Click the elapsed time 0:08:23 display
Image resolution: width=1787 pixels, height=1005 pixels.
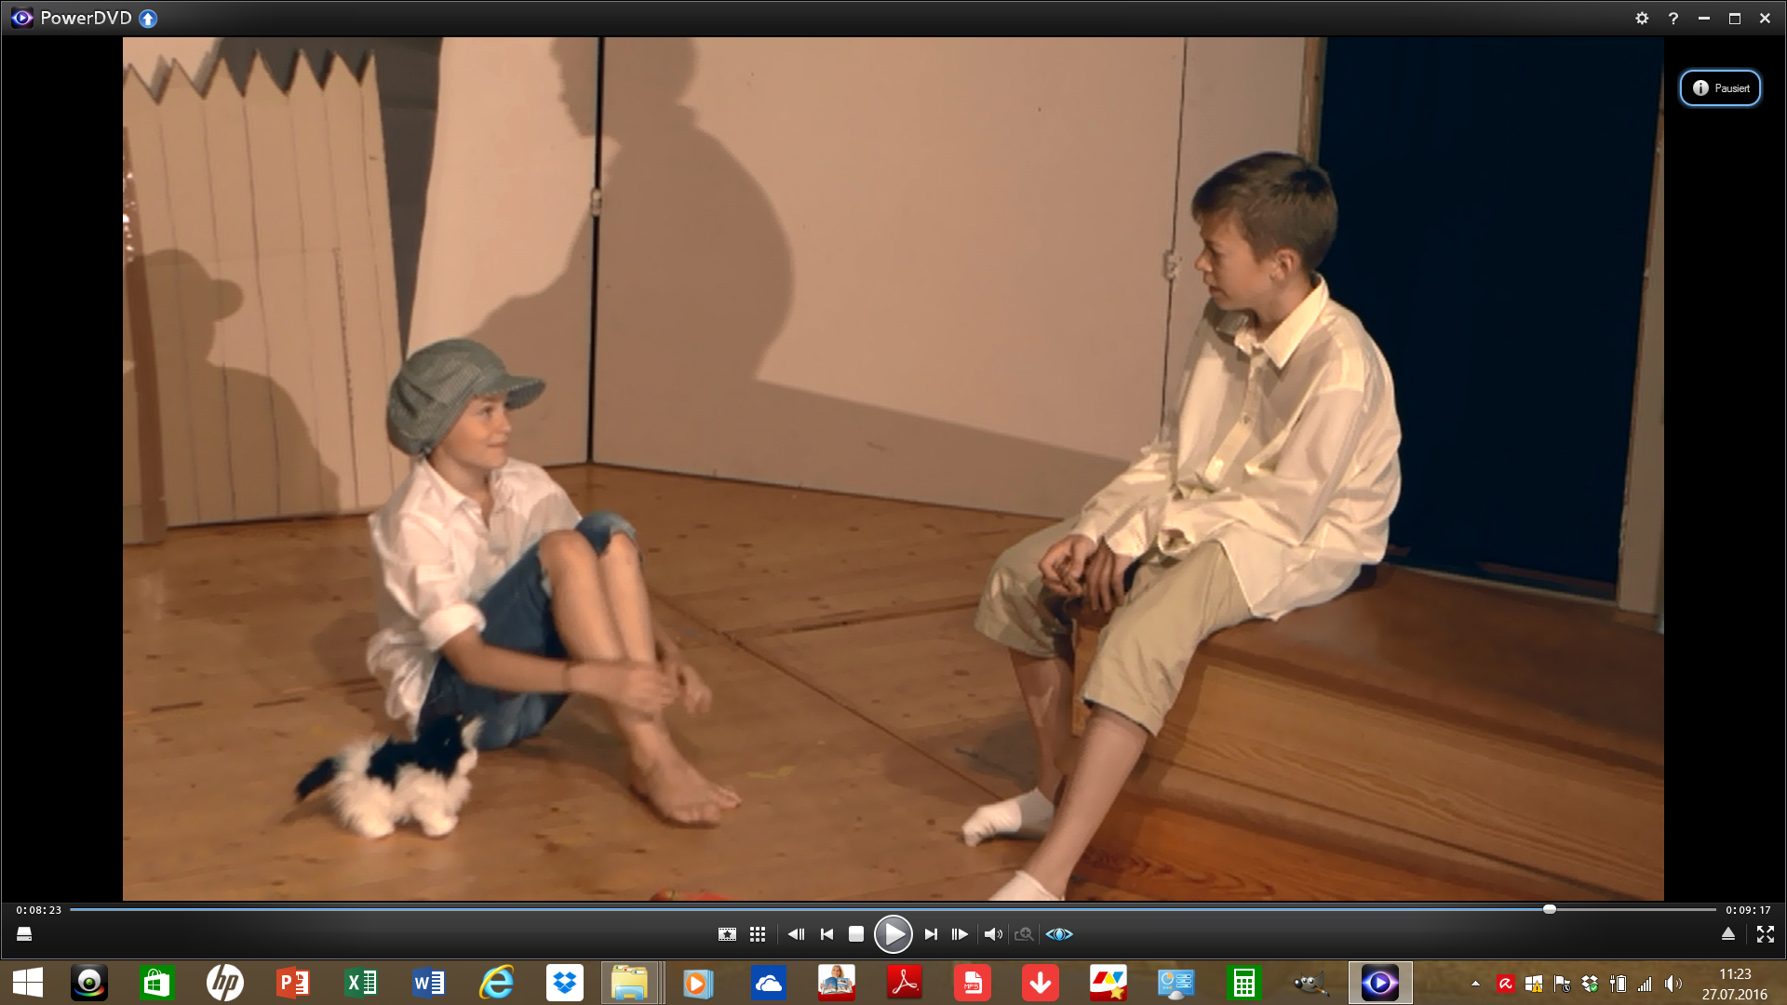[38, 910]
